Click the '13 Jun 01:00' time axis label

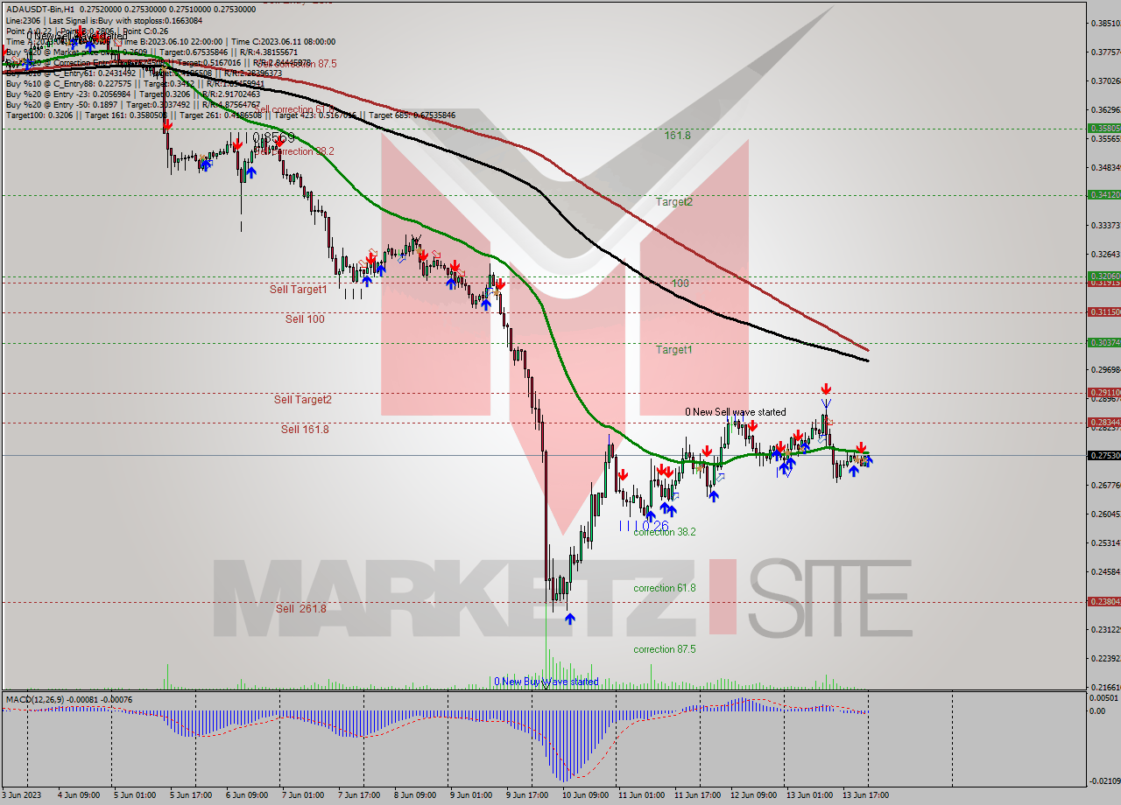pyautogui.click(x=809, y=795)
